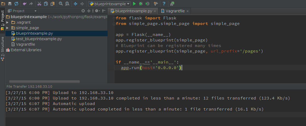Switch to the blueprintexample.py editor tab
The width and height of the screenshot is (306, 126).
coord(134,11)
